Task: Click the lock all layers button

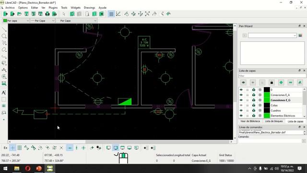Action: 272,83
